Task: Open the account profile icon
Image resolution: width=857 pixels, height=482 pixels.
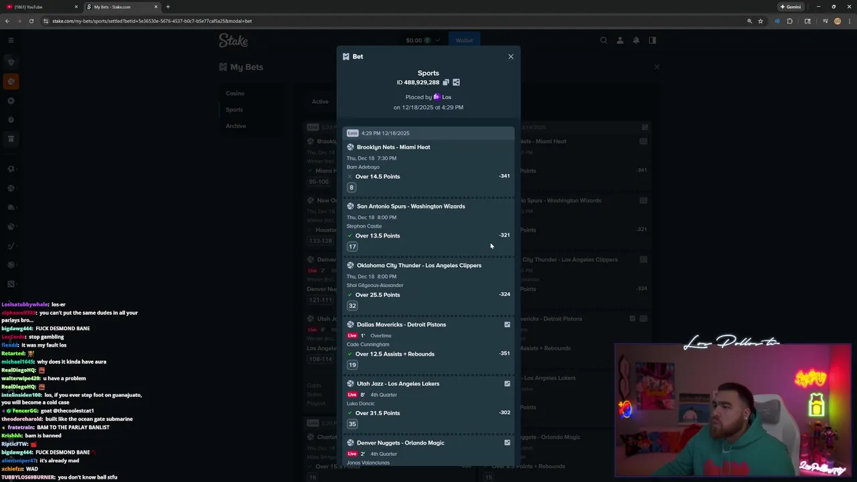Action: 620,40
